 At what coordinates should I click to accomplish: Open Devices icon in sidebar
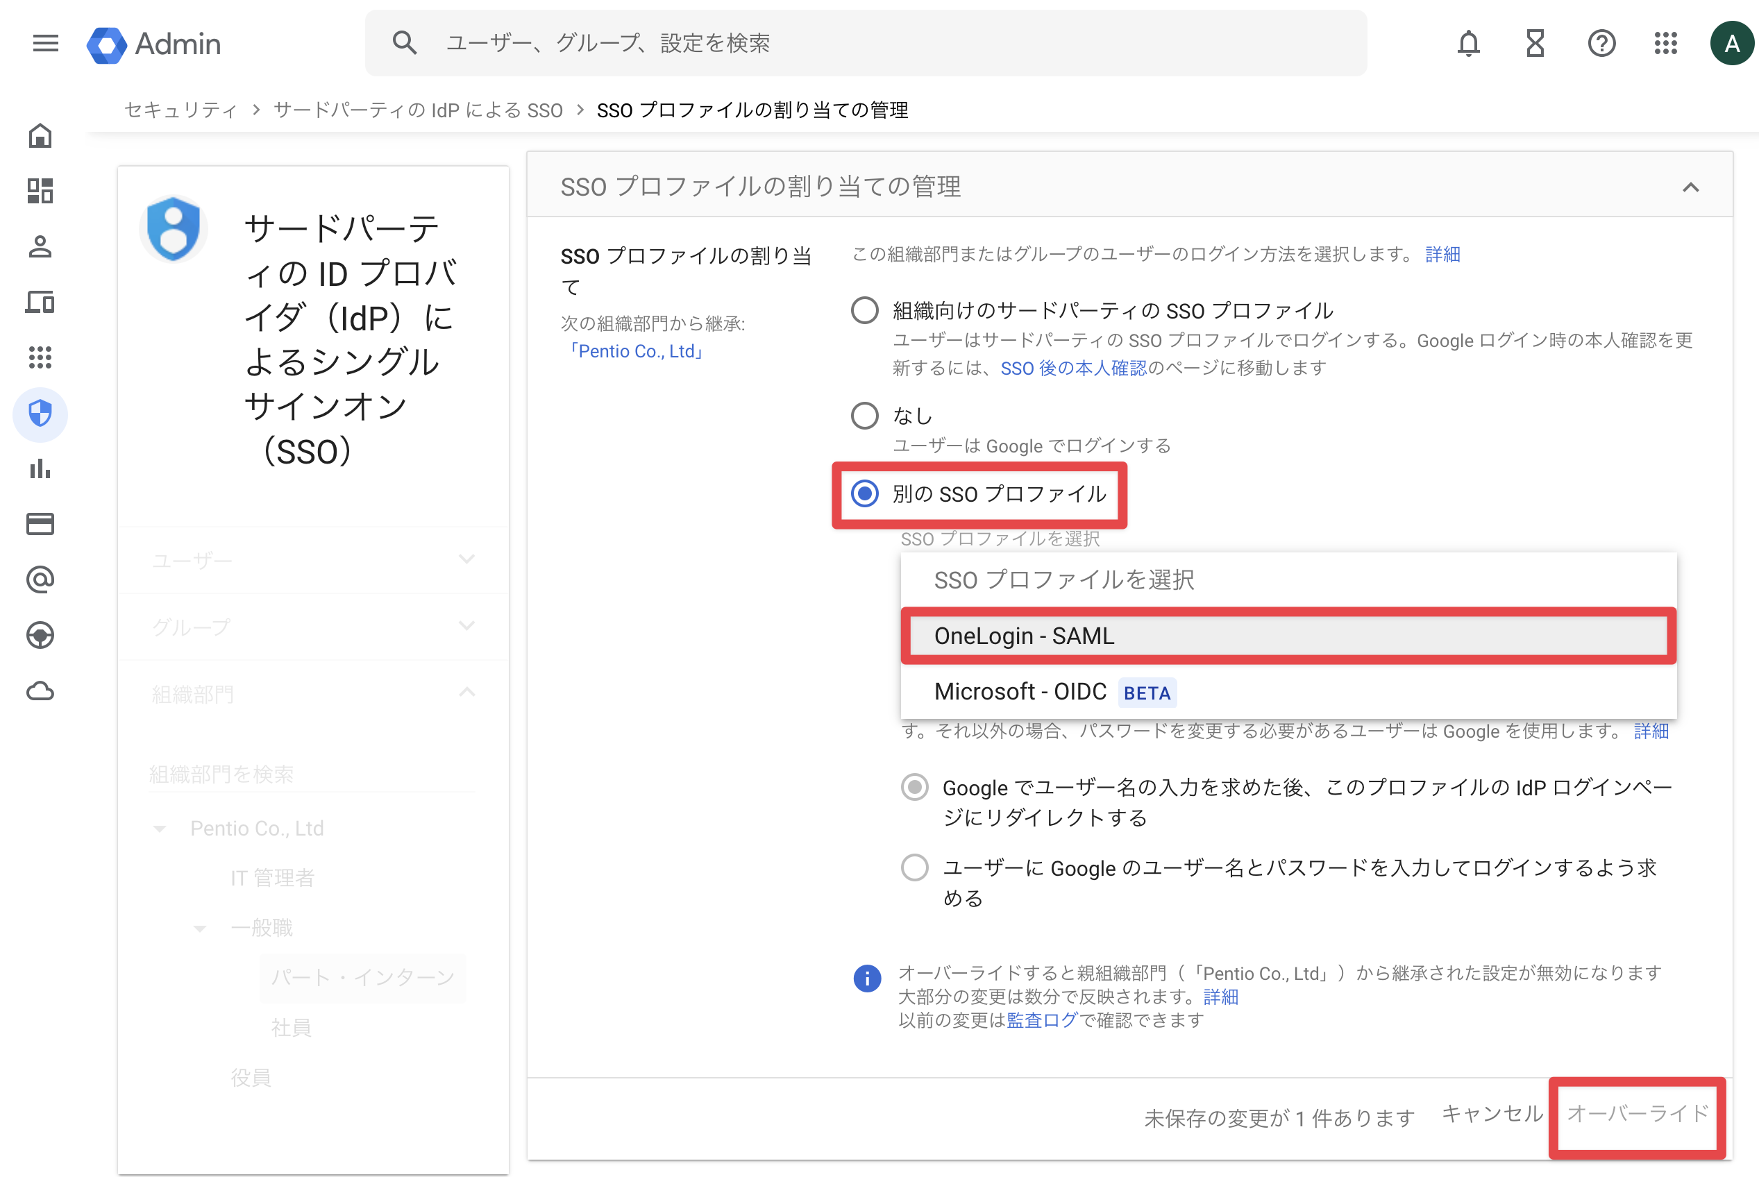tap(40, 302)
